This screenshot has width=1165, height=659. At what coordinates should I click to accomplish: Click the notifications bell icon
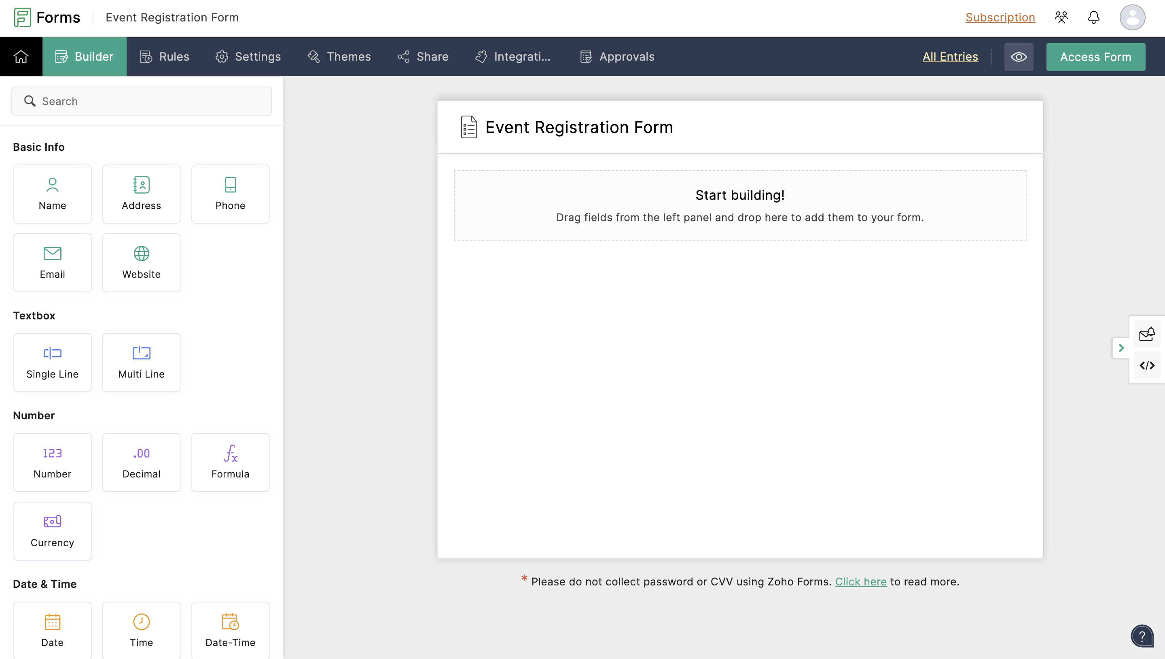tap(1093, 17)
